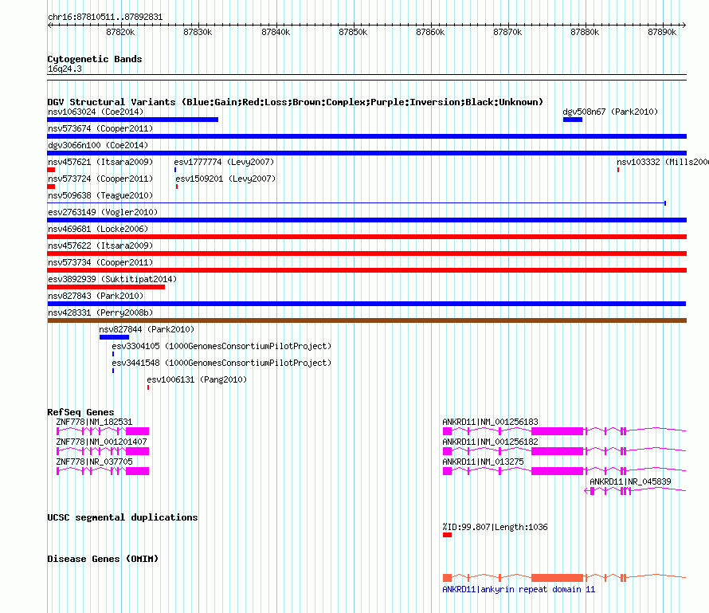The height and width of the screenshot is (613, 709).
Task: Click the chr16:87810511..87892831 coordinate text
Action: pos(105,17)
